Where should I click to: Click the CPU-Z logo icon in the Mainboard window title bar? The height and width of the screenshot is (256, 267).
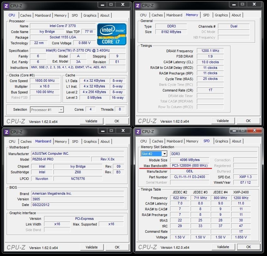[7, 132]
